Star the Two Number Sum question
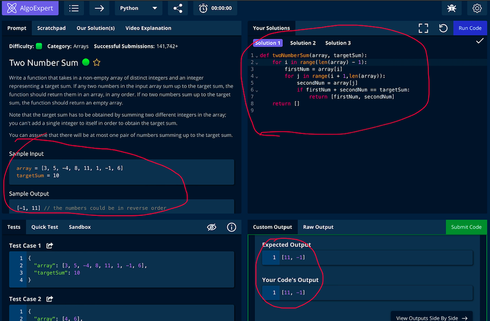490x321 pixels. click(97, 62)
